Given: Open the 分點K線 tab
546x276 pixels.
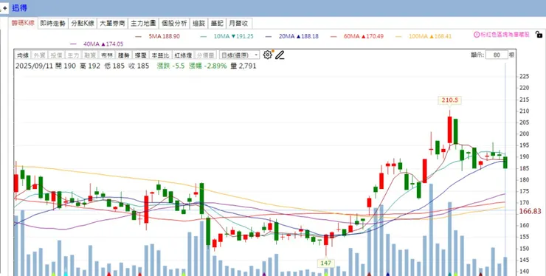Looking at the screenshot, I should [x=83, y=24].
